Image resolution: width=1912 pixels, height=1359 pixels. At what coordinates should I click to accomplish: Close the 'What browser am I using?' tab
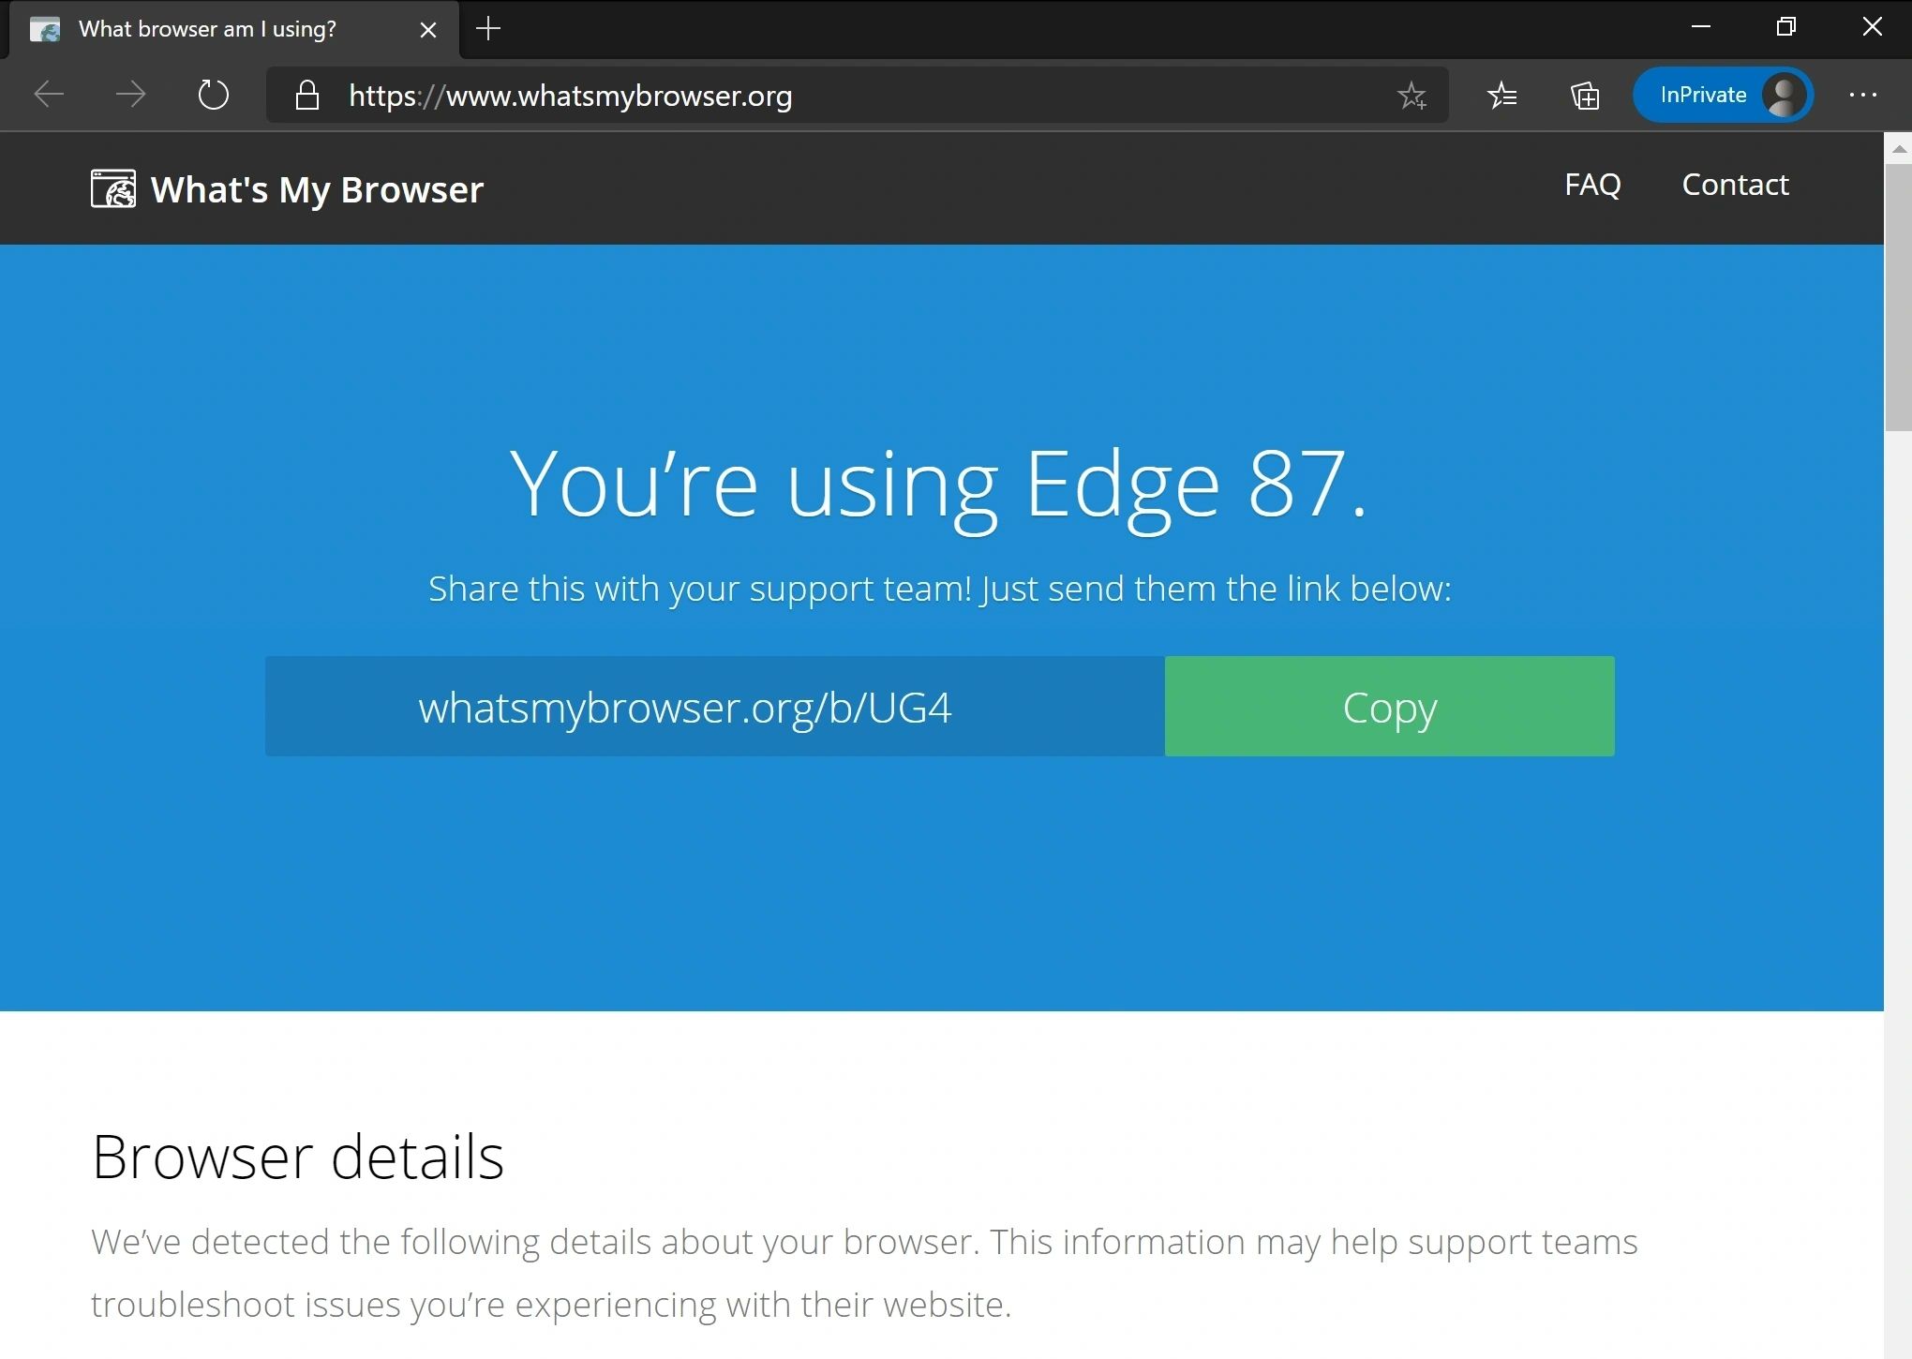click(x=428, y=30)
